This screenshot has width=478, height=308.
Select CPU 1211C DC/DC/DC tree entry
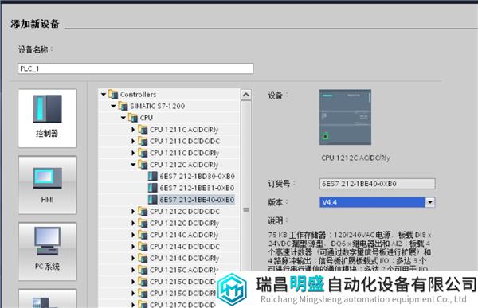[185, 142]
